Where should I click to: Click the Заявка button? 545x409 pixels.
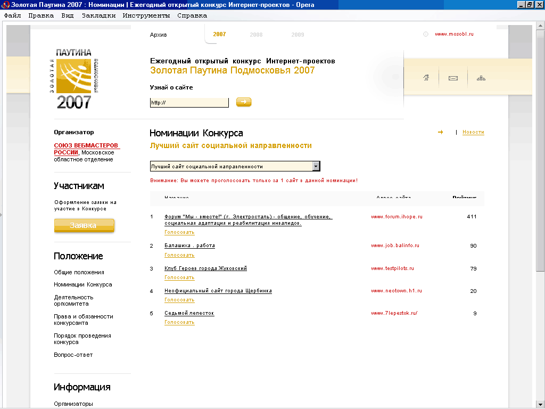pyautogui.click(x=84, y=226)
